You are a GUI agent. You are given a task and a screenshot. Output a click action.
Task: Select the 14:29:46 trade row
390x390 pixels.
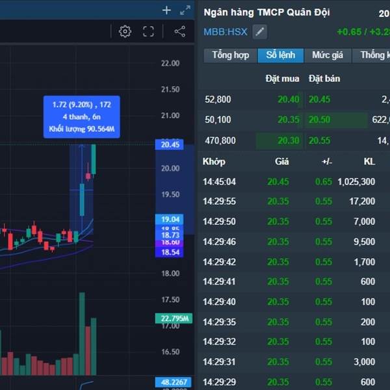pyautogui.click(x=294, y=242)
